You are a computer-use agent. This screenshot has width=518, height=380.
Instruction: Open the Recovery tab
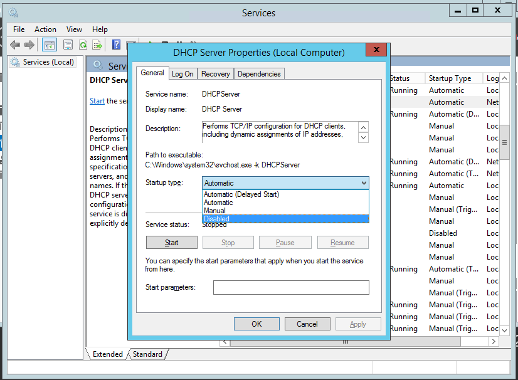tap(215, 74)
